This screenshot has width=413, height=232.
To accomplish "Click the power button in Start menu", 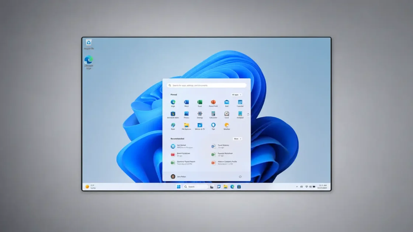I will click(240, 176).
